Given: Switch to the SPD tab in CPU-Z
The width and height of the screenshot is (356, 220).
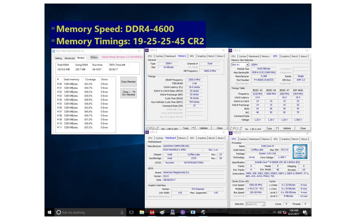Looking at the screenshot, I should tap(191, 56).
